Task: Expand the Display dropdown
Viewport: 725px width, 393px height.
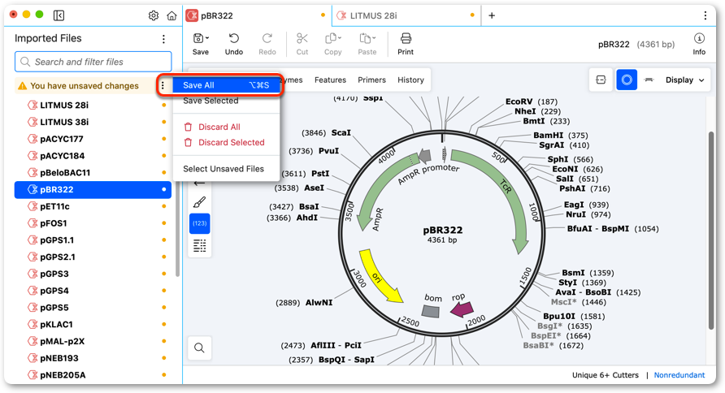Action: pyautogui.click(x=685, y=80)
